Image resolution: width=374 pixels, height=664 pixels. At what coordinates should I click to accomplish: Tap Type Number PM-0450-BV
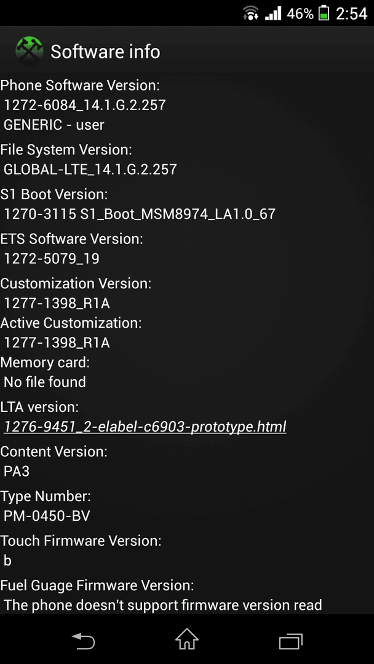pos(47,516)
